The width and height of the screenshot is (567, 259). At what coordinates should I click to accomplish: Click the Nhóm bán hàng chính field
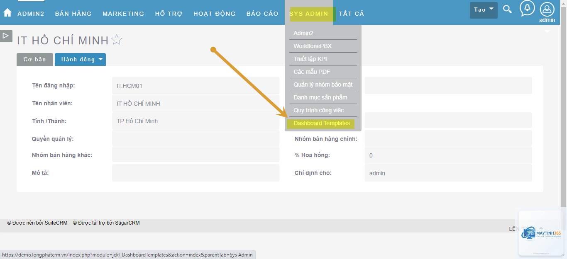click(x=448, y=138)
